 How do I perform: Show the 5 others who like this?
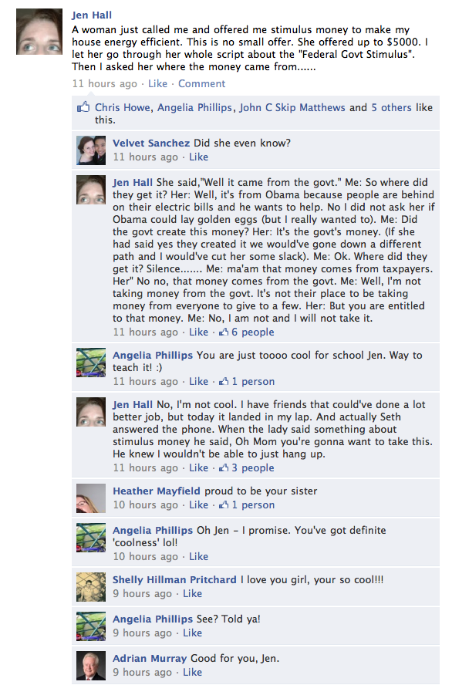coord(391,107)
